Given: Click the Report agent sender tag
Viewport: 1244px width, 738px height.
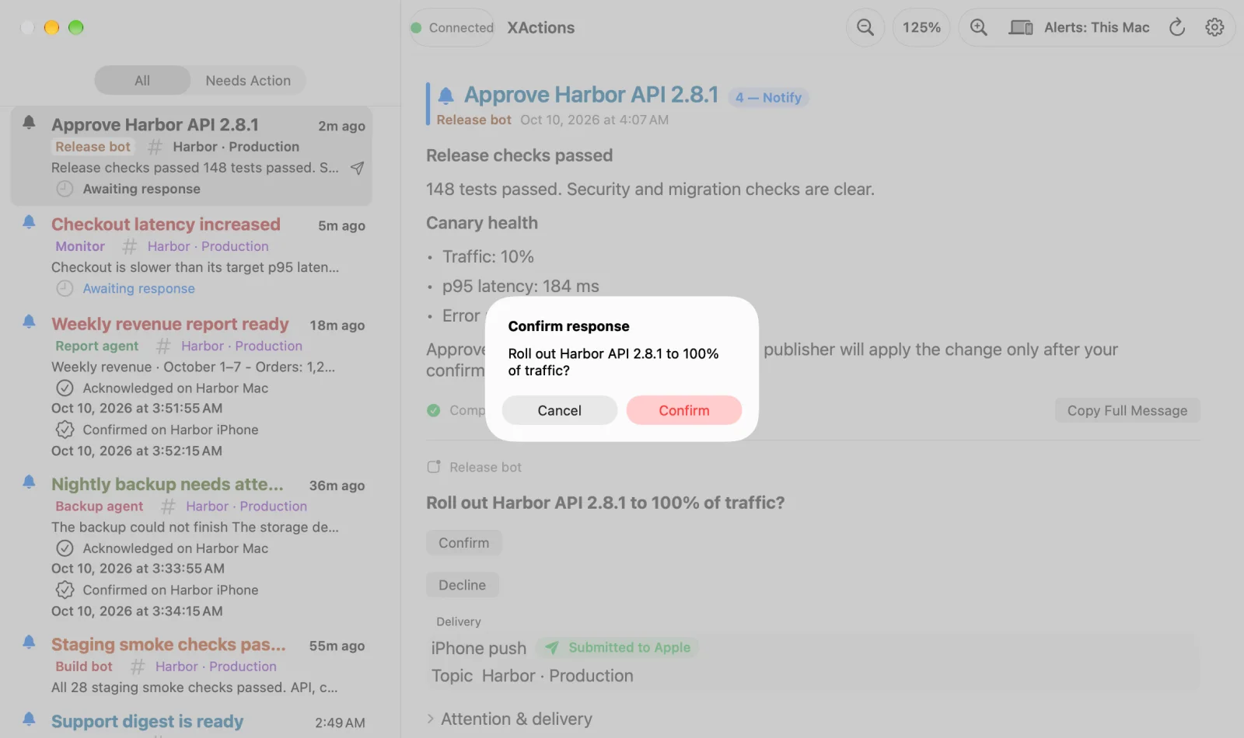Looking at the screenshot, I should [x=97, y=346].
